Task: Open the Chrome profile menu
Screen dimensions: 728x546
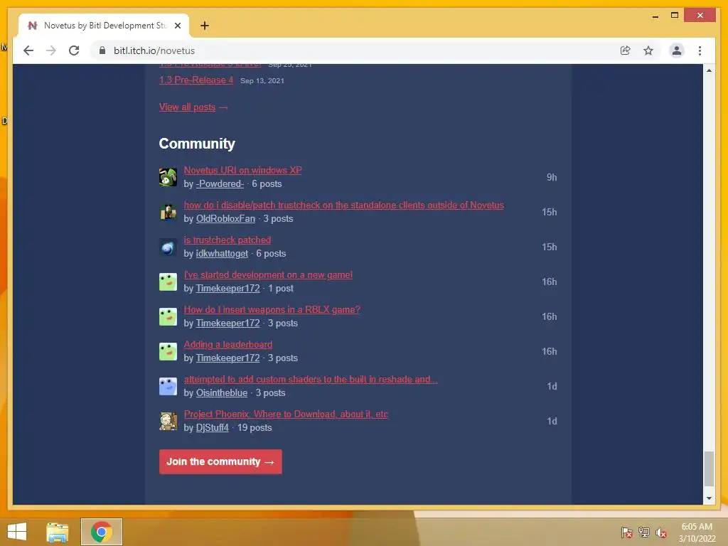Action: pyautogui.click(x=677, y=50)
